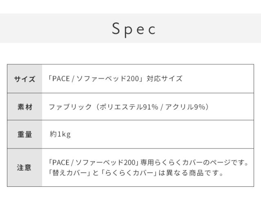
Task: Click the Spec heading text
Action: [x=134, y=28]
